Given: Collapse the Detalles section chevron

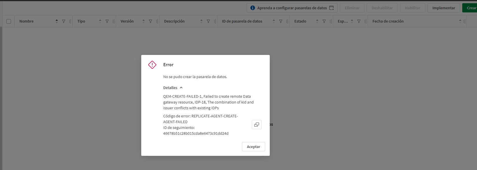Looking at the screenshot, I should tap(181, 88).
